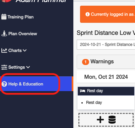Click the line chart icon beside Charts
The width and height of the screenshot is (135, 128).
pyautogui.click(x=4, y=51)
